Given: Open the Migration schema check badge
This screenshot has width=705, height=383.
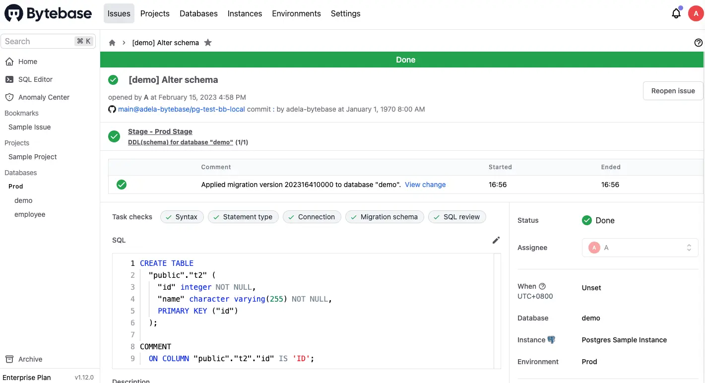Looking at the screenshot, I should pos(385,217).
